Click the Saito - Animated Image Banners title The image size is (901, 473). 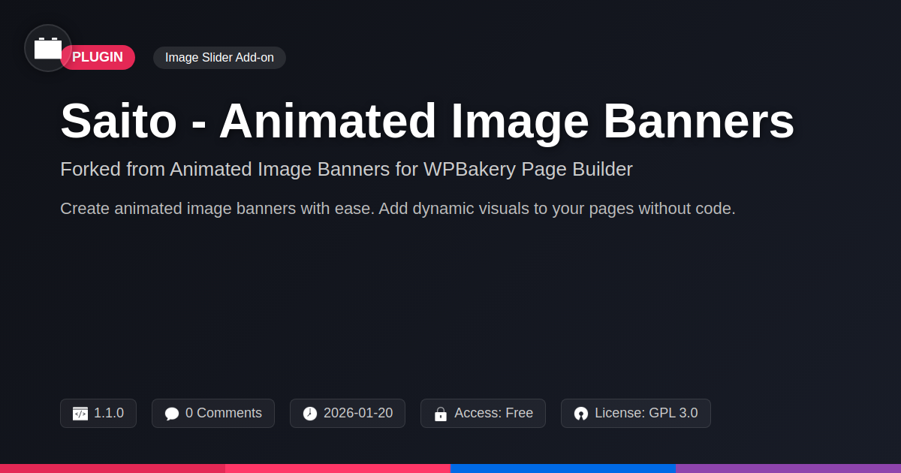[427, 121]
